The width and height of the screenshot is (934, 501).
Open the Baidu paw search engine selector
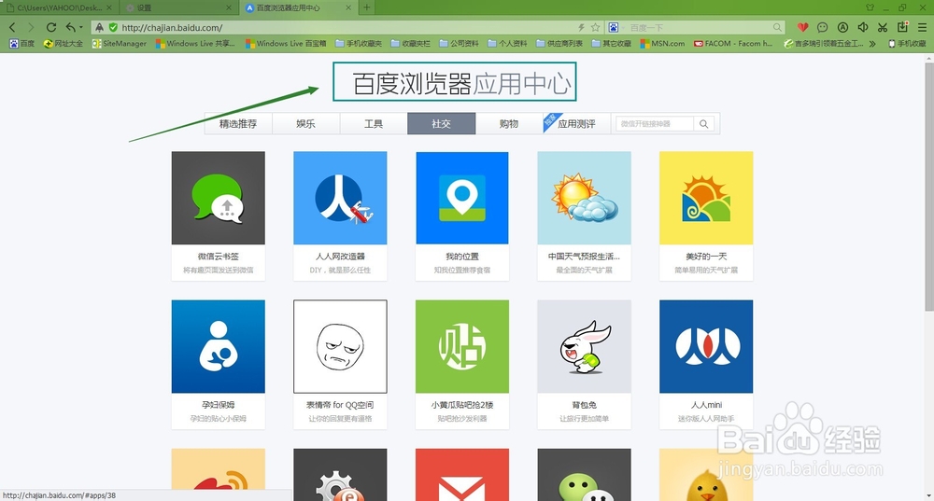(614, 27)
